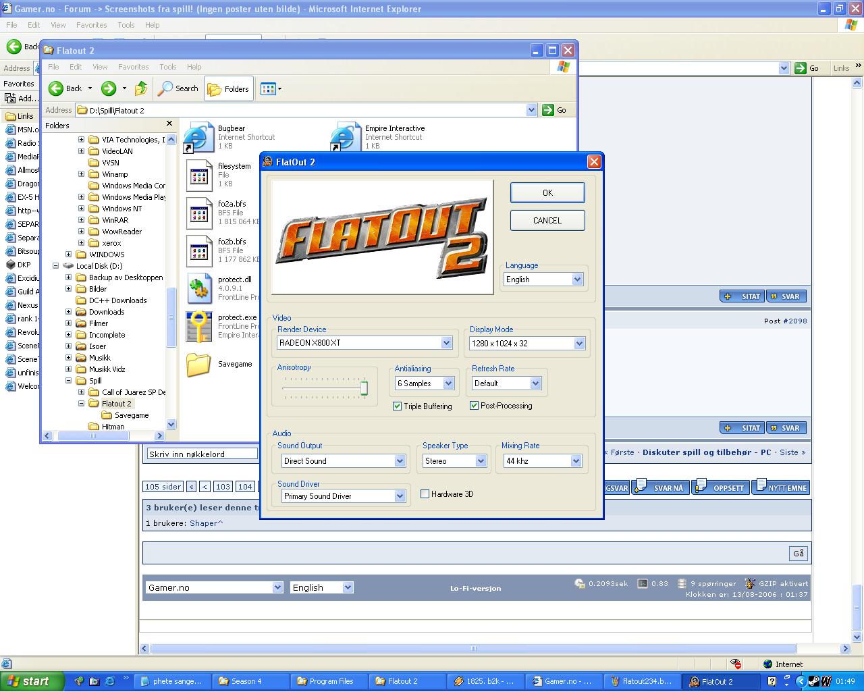Select the protect.exe key icon
Screen dimensions: 864x692
pos(198,326)
